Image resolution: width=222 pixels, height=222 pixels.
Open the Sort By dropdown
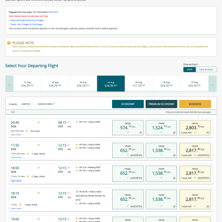(27, 104)
